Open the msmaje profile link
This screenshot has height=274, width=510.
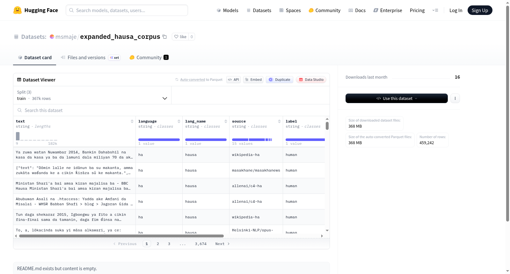point(66,37)
